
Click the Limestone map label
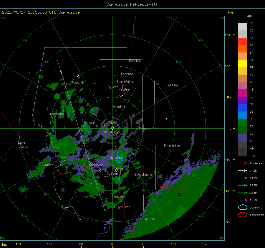coord(56,114)
